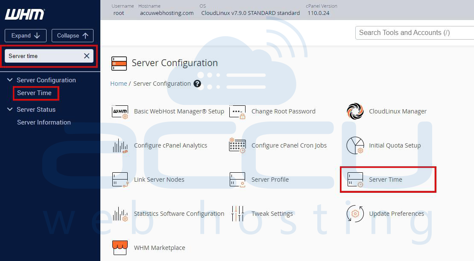Viewport: 474px width, 261px height.
Task: Open Server Profile
Action: coord(270,180)
